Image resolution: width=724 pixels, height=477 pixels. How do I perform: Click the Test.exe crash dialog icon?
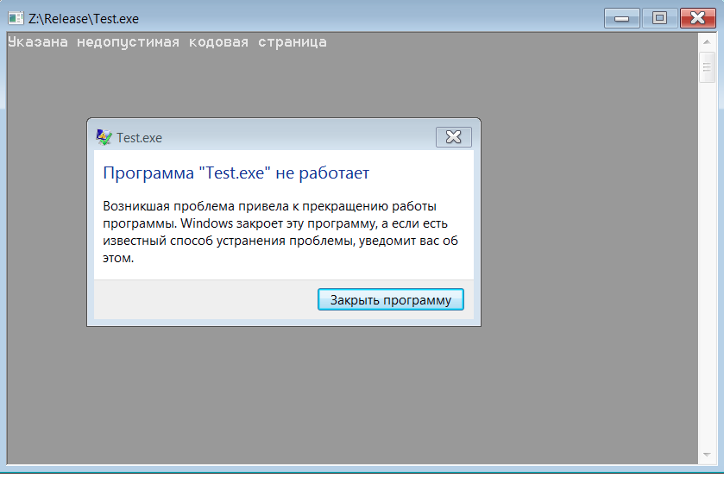point(104,137)
